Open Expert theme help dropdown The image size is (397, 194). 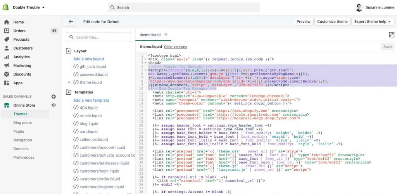tap(373, 22)
